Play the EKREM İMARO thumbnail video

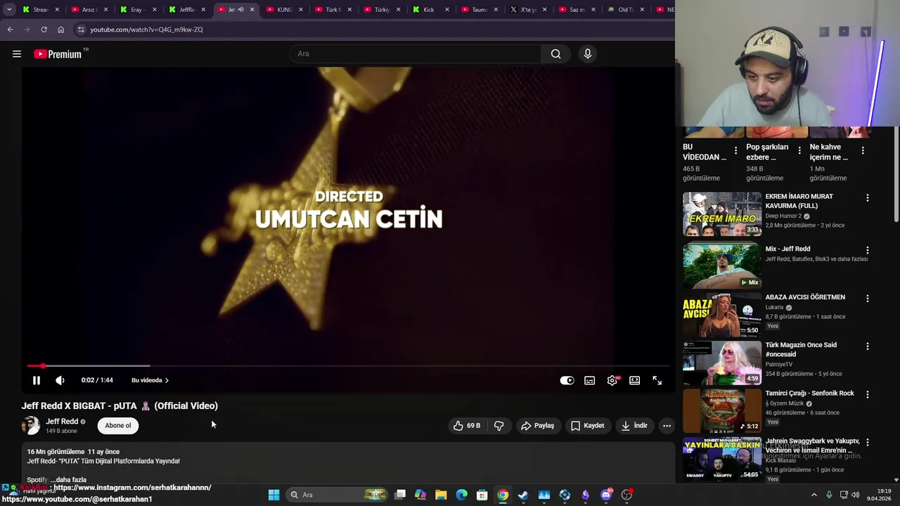722,214
